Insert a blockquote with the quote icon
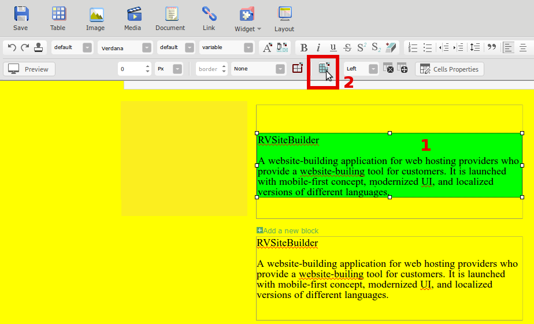534x324 pixels. [492, 48]
